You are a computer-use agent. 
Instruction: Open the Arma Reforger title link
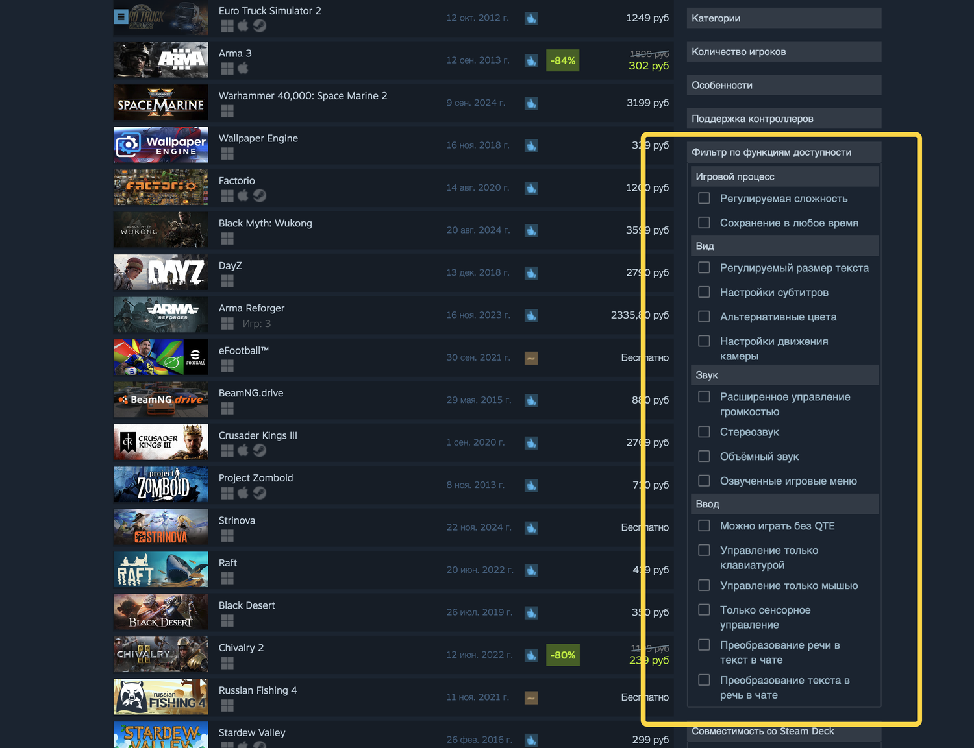click(x=251, y=308)
